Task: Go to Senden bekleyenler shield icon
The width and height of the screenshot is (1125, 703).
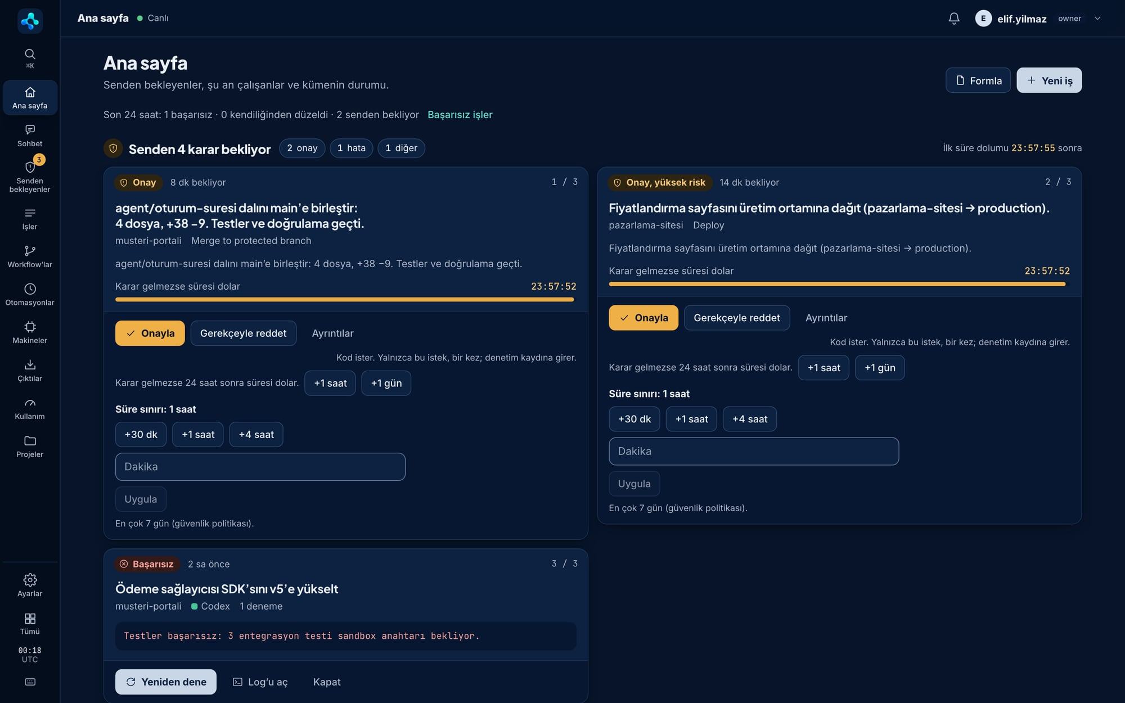Action: tap(30, 167)
